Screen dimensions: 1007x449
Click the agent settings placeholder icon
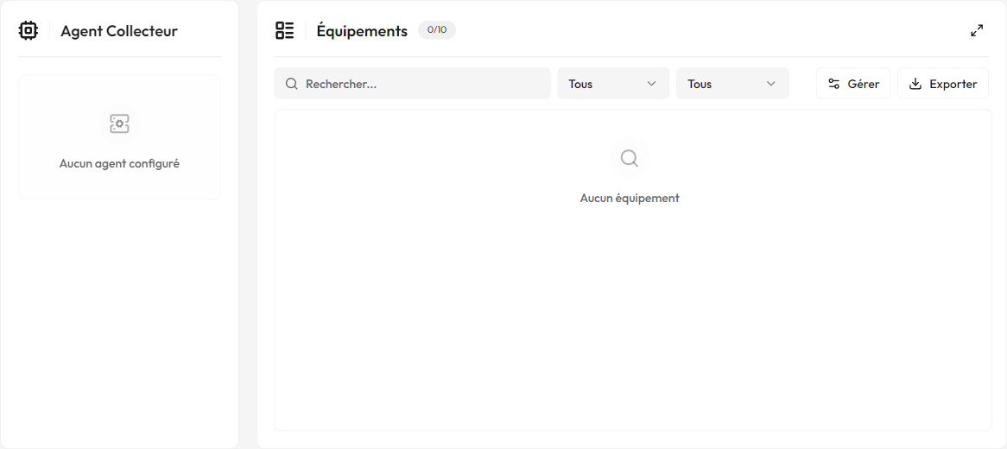pos(119,123)
